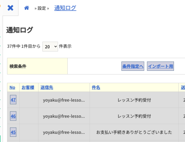Open log entry number 45

click(x=13, y=132)
